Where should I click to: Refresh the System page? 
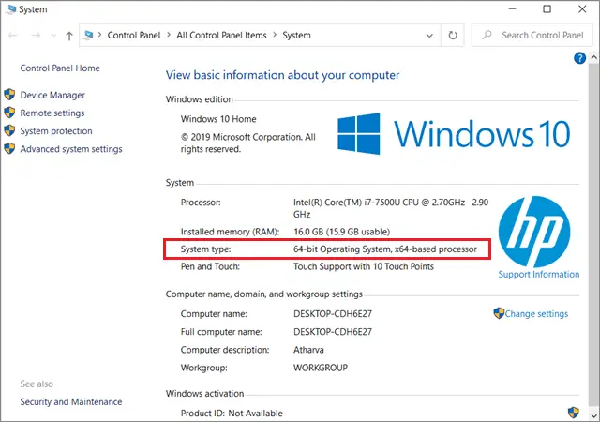[453, 36]
